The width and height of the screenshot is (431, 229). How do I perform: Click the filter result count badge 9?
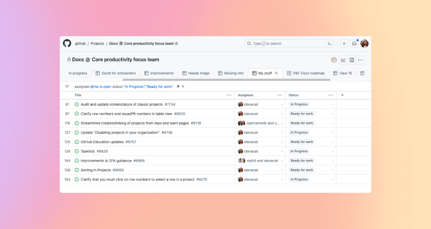tap(178, 86)
